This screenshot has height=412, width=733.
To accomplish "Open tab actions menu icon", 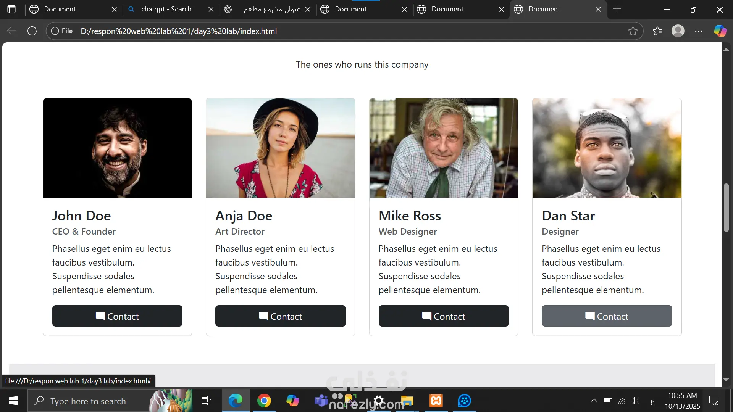I will point(11,9).
